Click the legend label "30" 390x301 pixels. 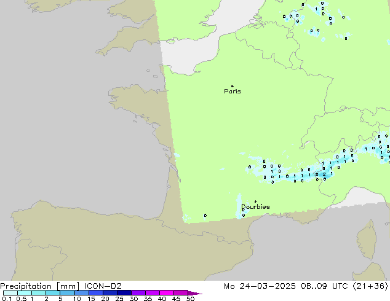click(x=133, y=299)
